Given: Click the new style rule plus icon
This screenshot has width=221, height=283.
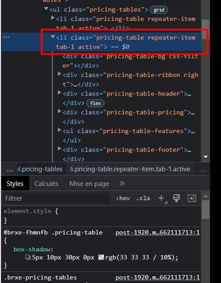Looking at the screenshot, I should point(161,198).
